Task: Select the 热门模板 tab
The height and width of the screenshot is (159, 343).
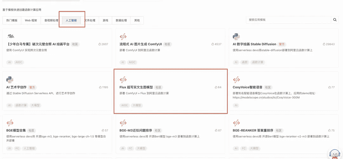Action: (12, 20)
